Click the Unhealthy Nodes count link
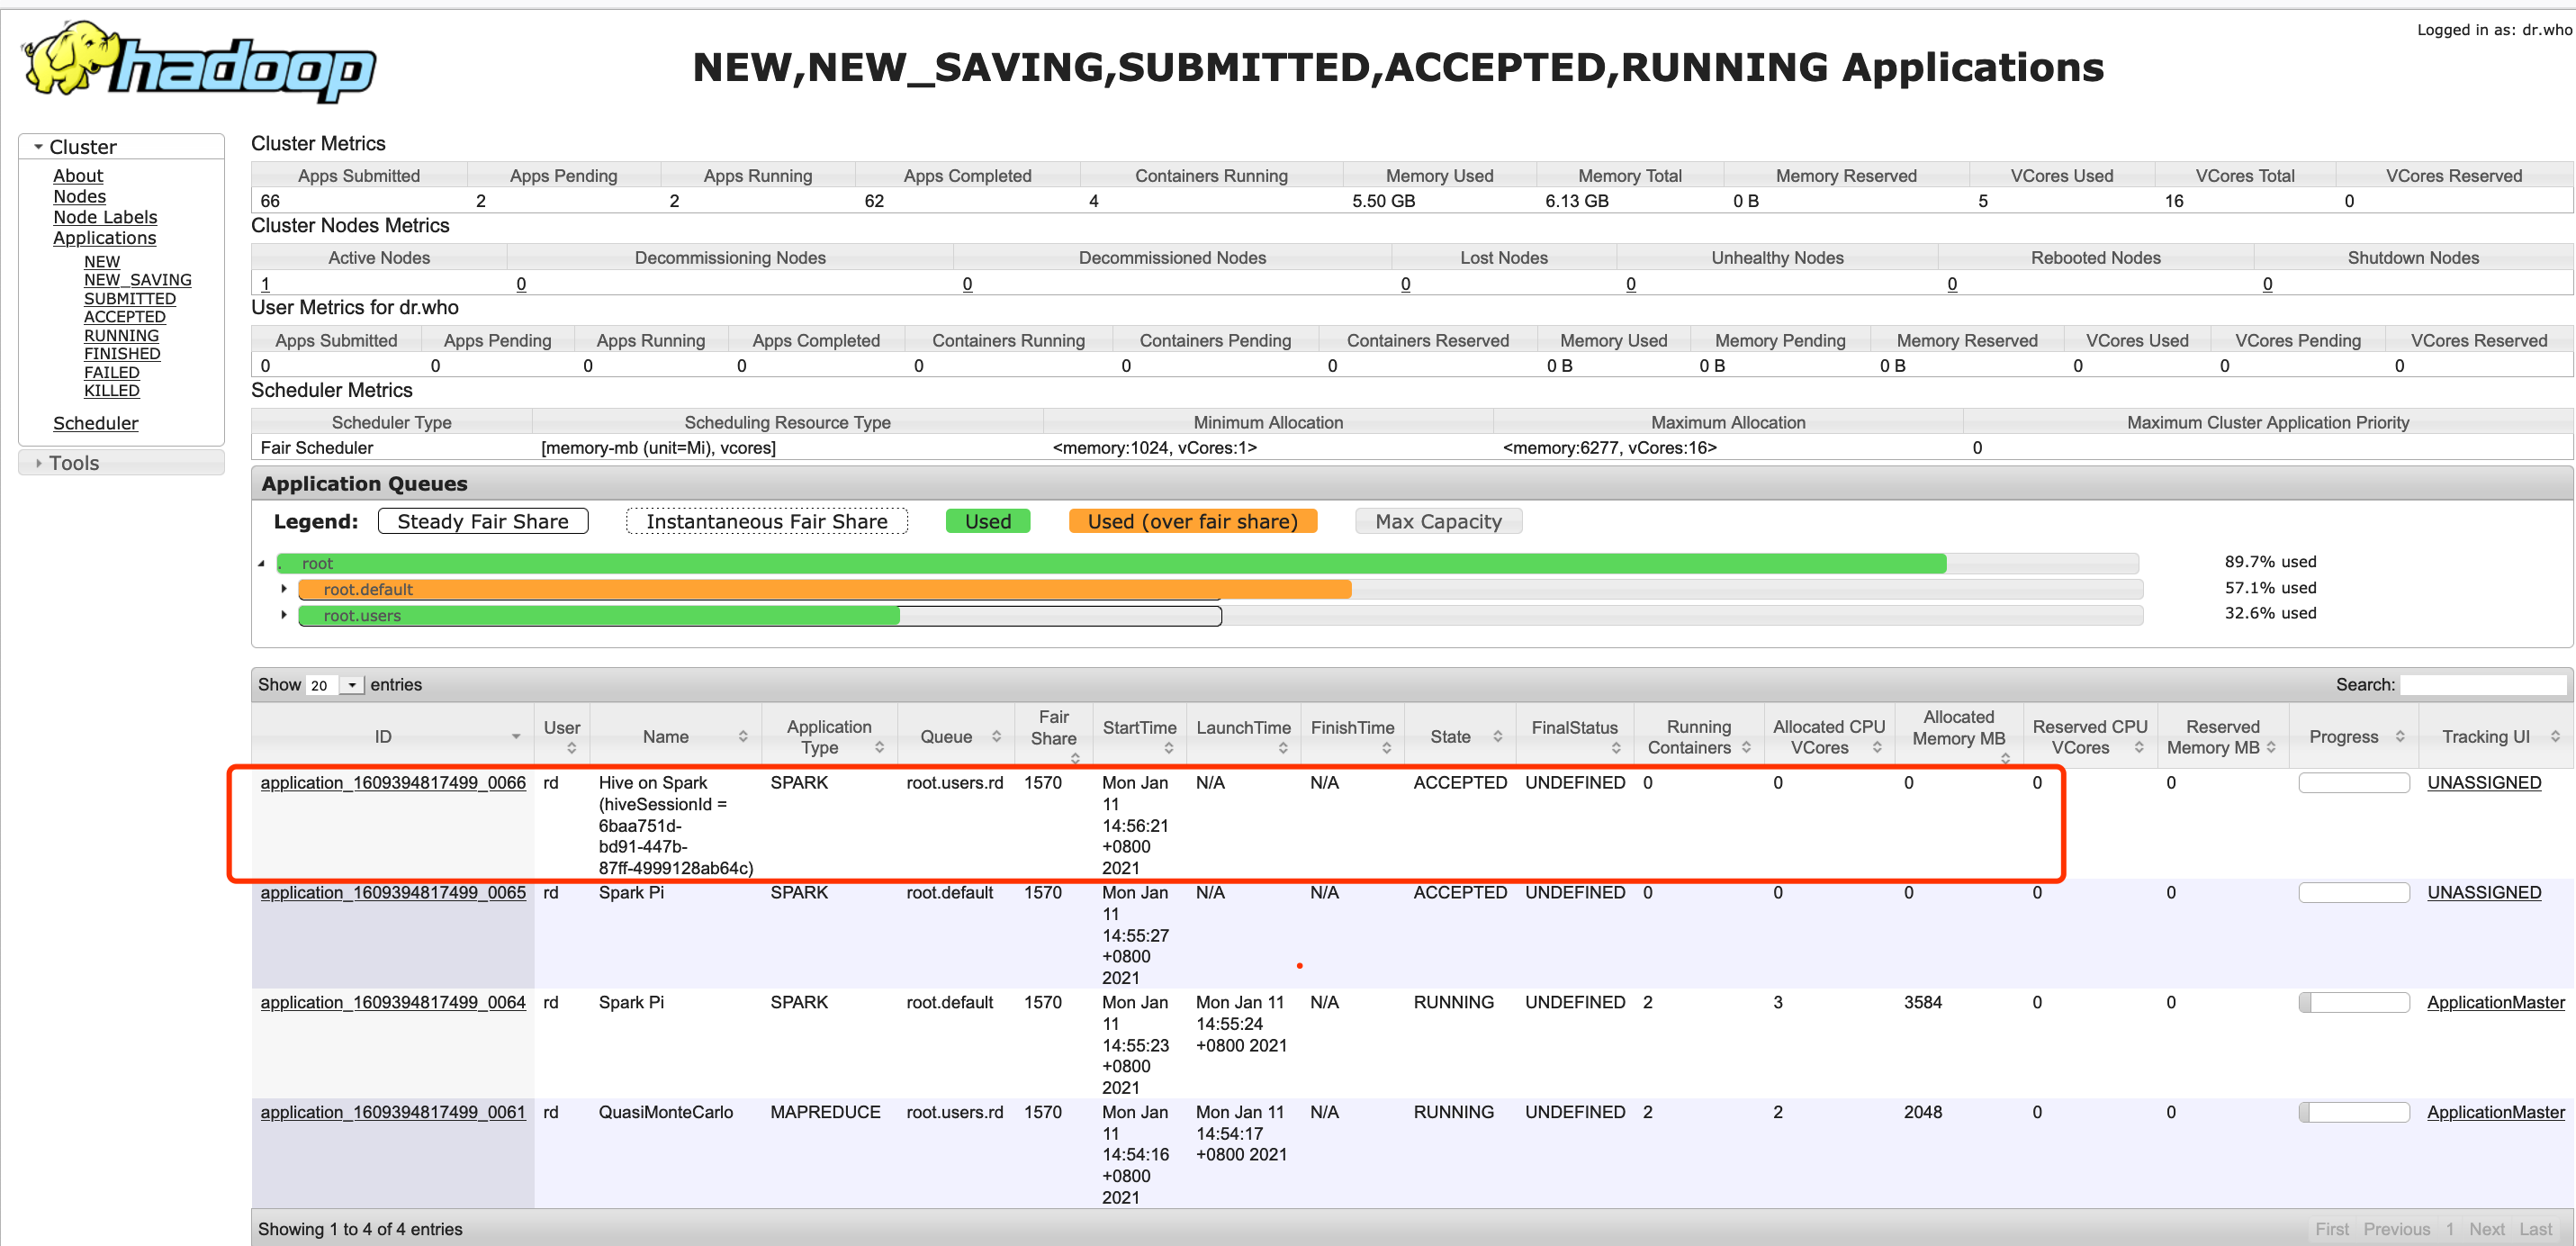The image size is (2576, 1246). coord(1630,284)
